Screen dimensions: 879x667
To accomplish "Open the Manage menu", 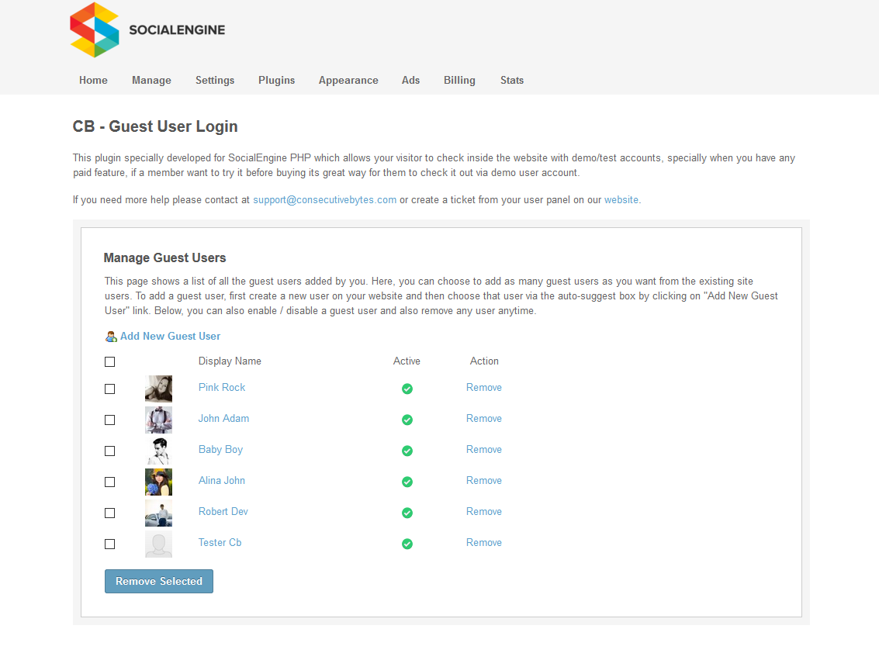I will click(x=151, y=80).
